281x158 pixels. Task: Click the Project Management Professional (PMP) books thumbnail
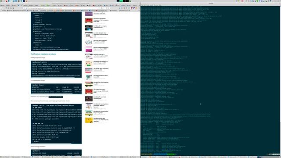[89, 21]
